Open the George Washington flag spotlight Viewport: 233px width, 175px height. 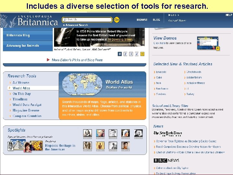pos(100,134)
